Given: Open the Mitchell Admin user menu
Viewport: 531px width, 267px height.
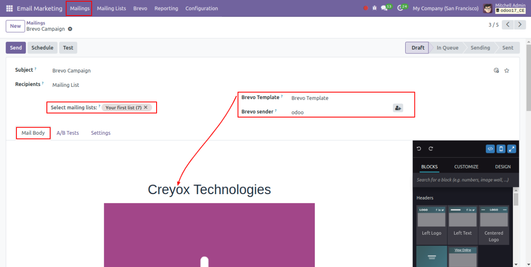Looking at the screenshot, I should point(505,8).
